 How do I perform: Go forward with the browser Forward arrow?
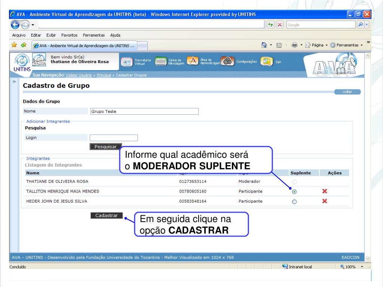(x=25, y=24)
